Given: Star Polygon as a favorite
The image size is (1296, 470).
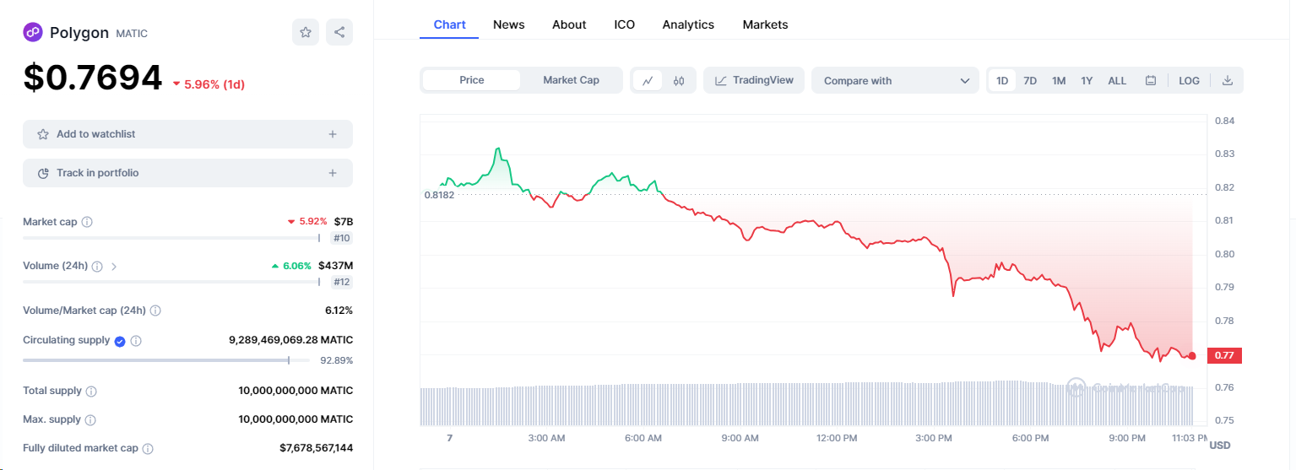Looking at the screenshot, I should tap(306, 32).
